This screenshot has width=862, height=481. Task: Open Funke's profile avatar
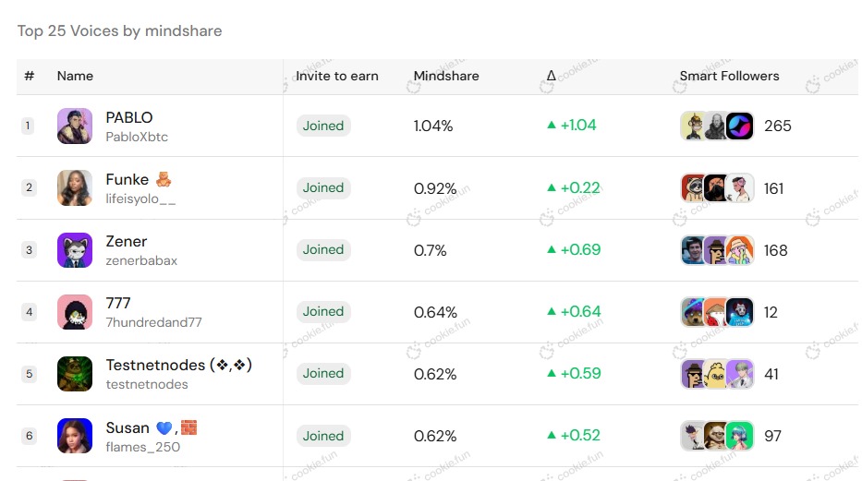(x=75, y=187)
